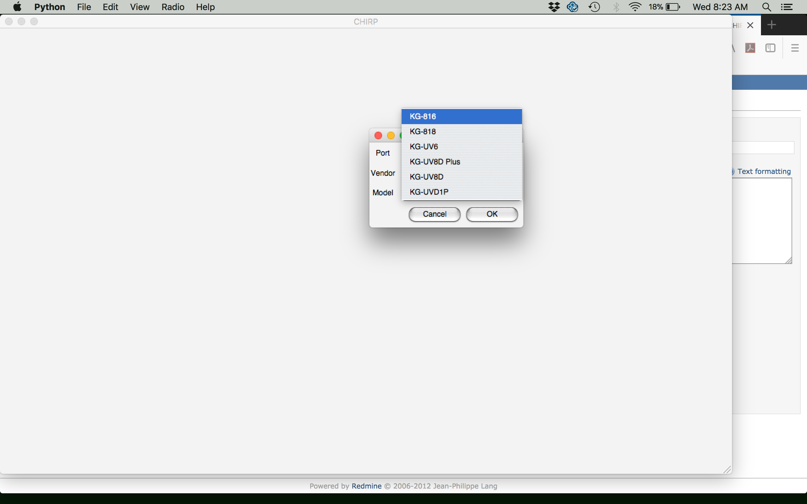This screenshot has width=807, height=504.
Task: Click the Wed 8:23 AM clock
Action: [x=720, y=7]
